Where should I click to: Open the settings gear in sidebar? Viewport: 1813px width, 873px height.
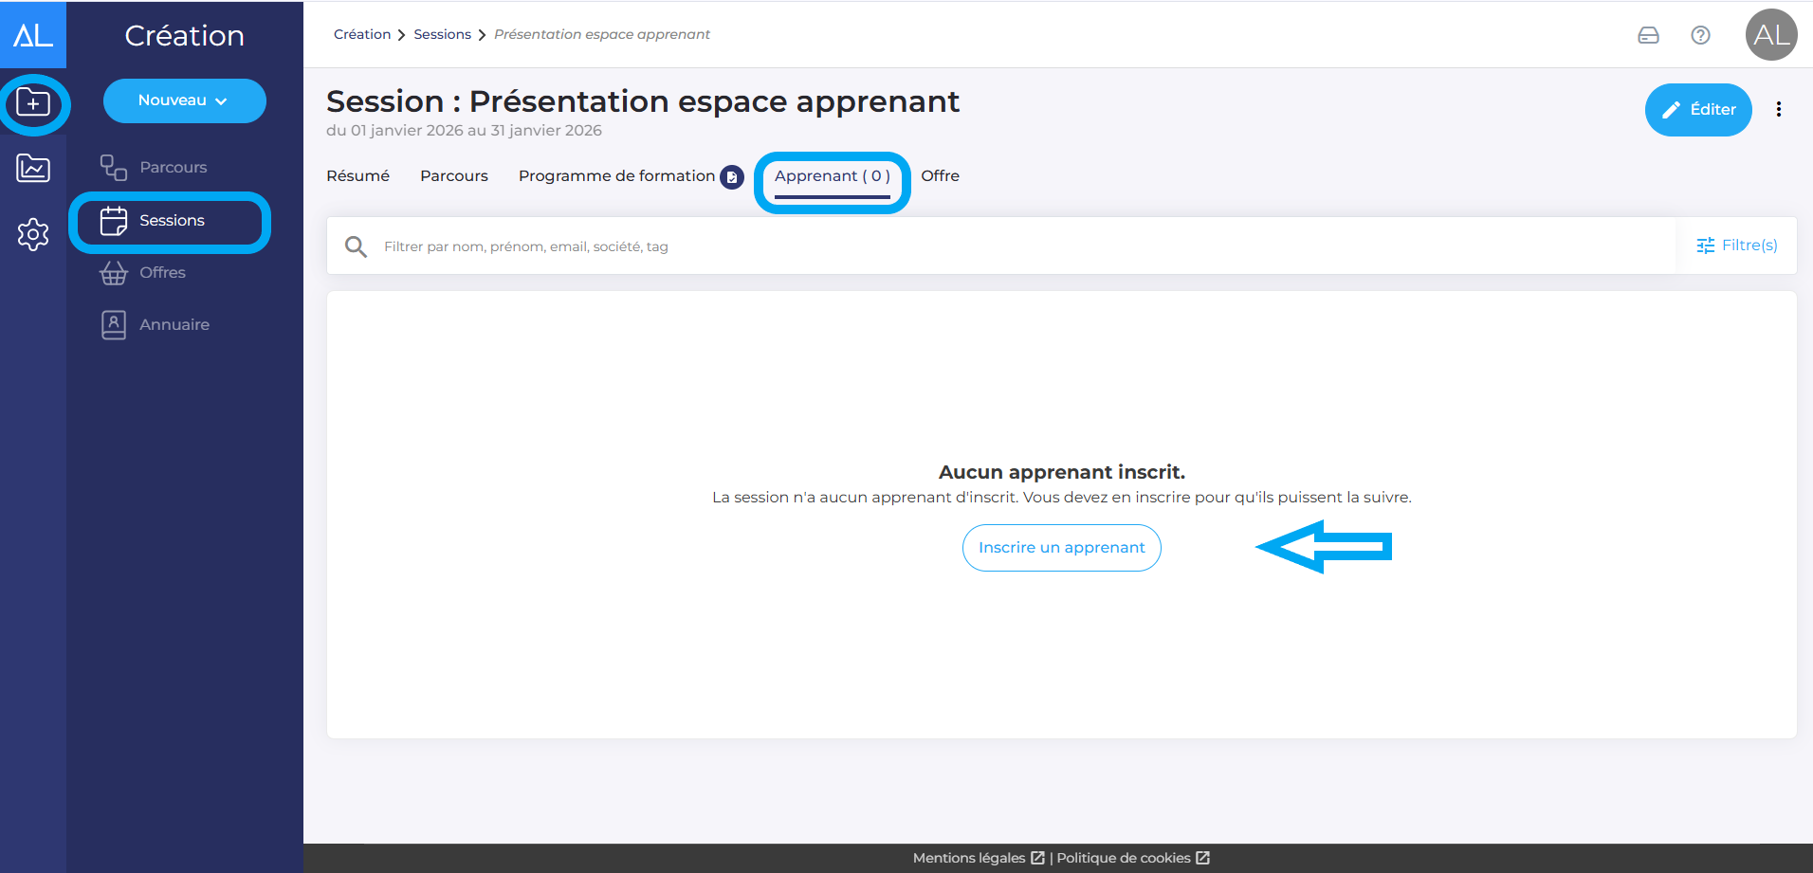33,234
